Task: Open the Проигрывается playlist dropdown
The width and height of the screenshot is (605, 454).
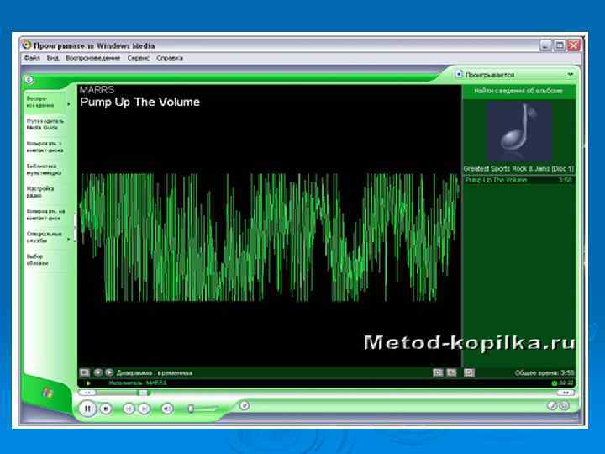Action: pyautogui.click(x=515, y=75)
